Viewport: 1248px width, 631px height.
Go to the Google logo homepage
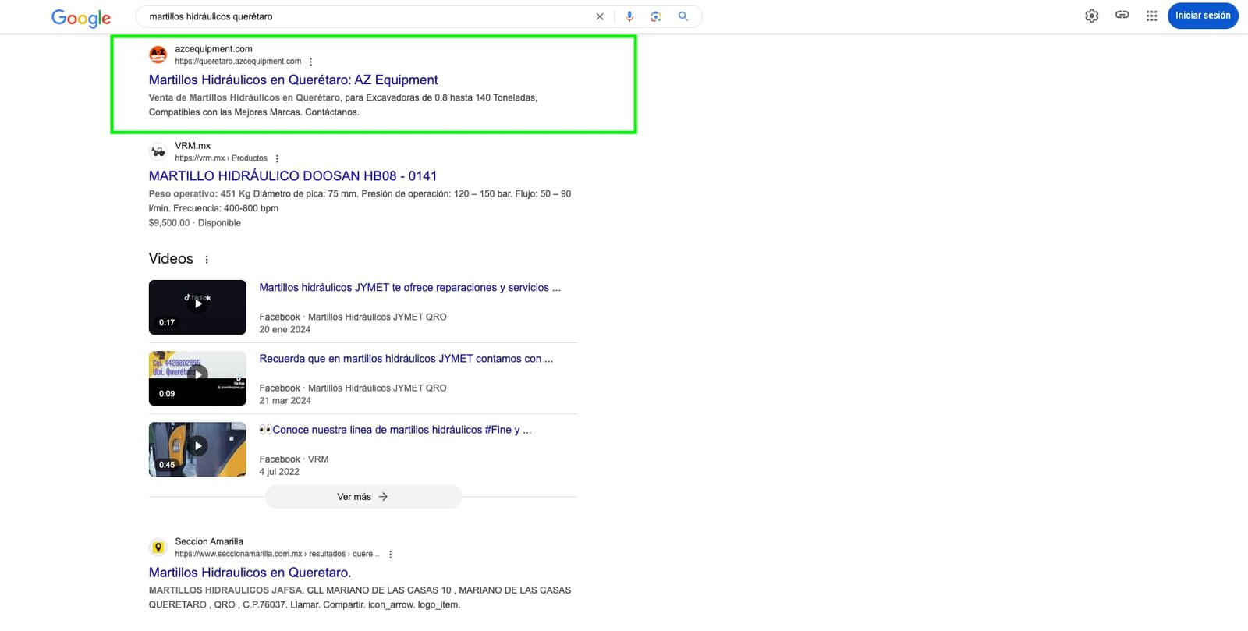[x=81, y=17]
